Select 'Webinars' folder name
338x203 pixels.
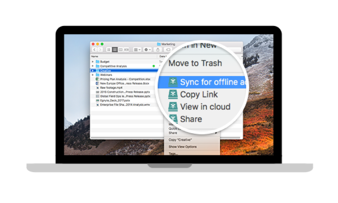106,75
